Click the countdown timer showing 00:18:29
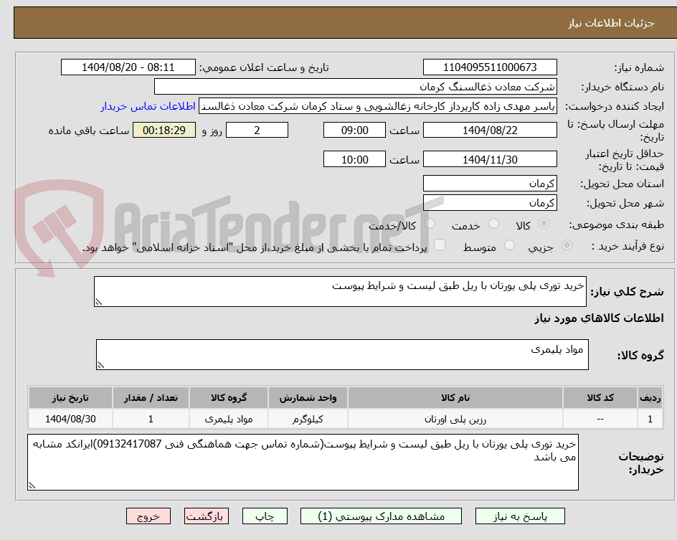 164,130
